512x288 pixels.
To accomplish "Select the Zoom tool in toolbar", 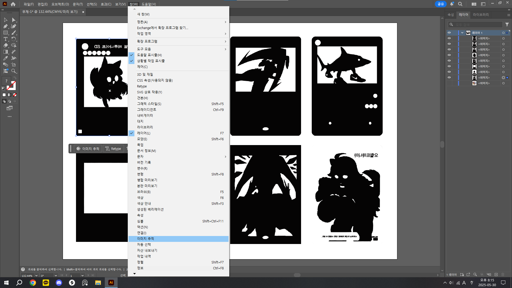I will tap(14, 71).
